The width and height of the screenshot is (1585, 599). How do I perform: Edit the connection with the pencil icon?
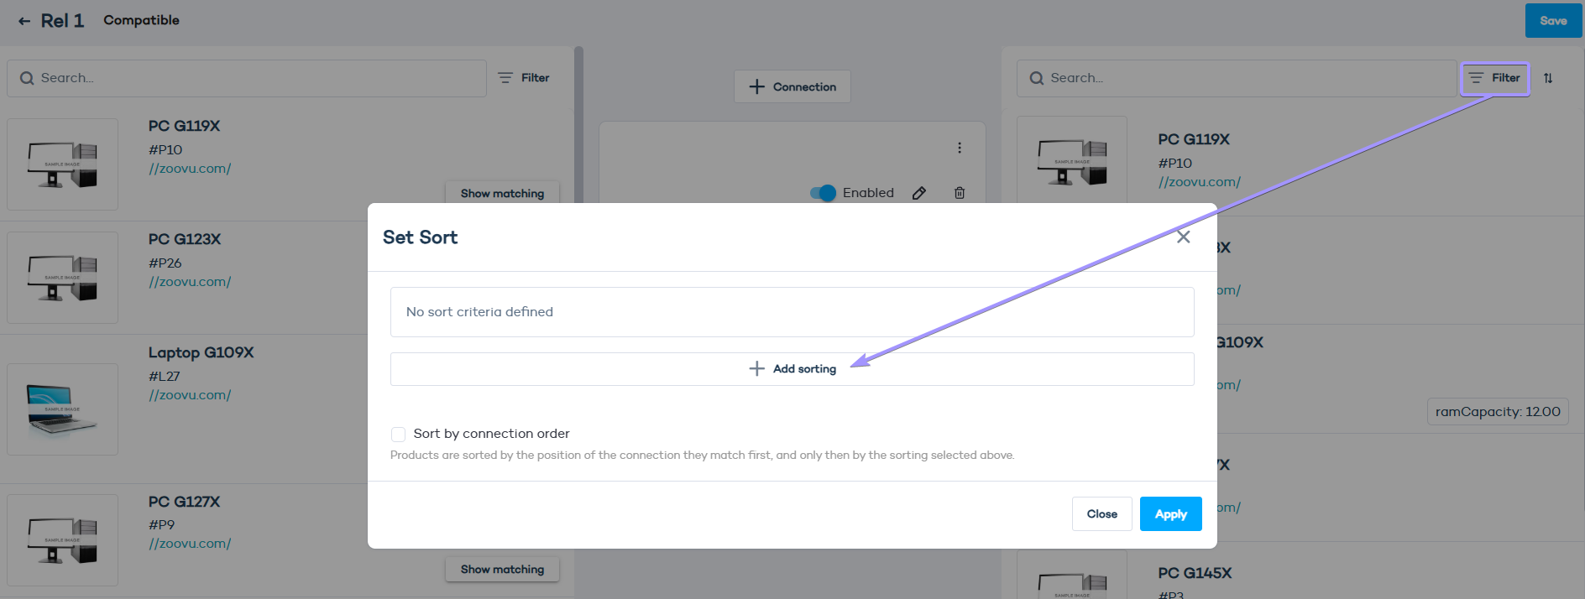(x=919, y=193)
